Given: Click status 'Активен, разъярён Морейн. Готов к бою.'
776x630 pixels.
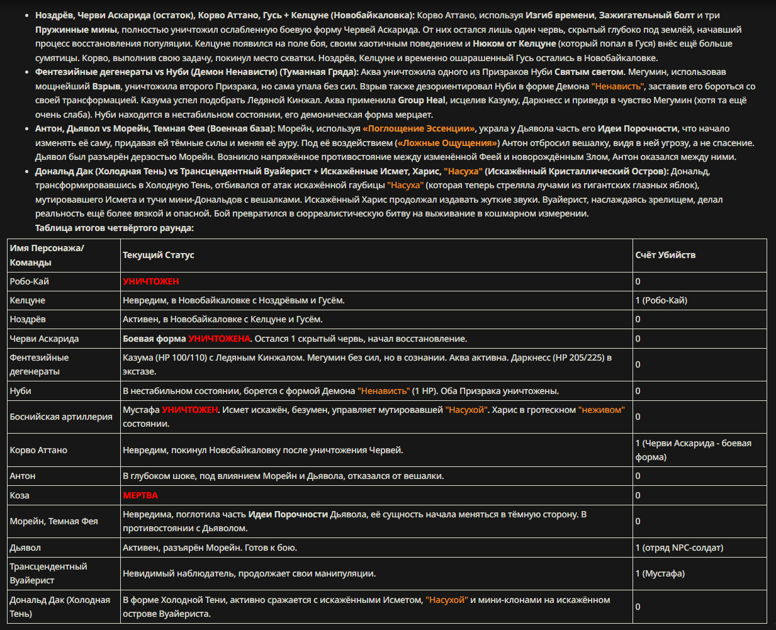Looking at the screenshot, I should pyautogui.click(x=210, y=548).
